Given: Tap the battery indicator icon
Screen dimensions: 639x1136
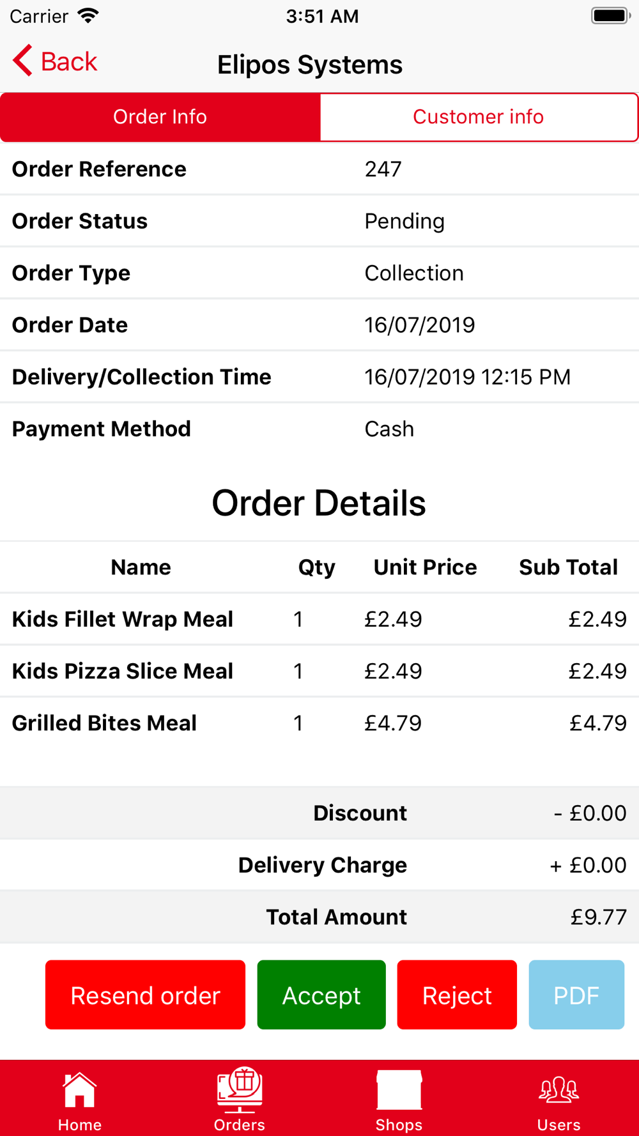Looking at the screenshot, I should point(611,16).
